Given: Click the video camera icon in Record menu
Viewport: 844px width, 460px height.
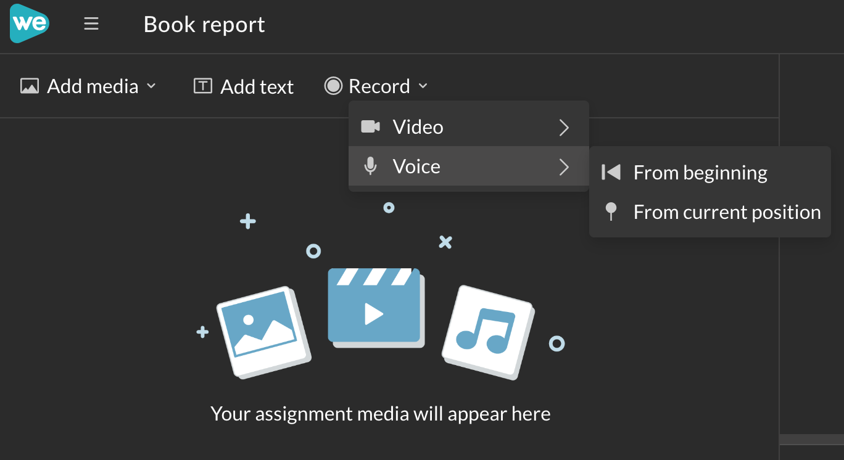Looking at the screenshot, I should (x=371, y=126).
